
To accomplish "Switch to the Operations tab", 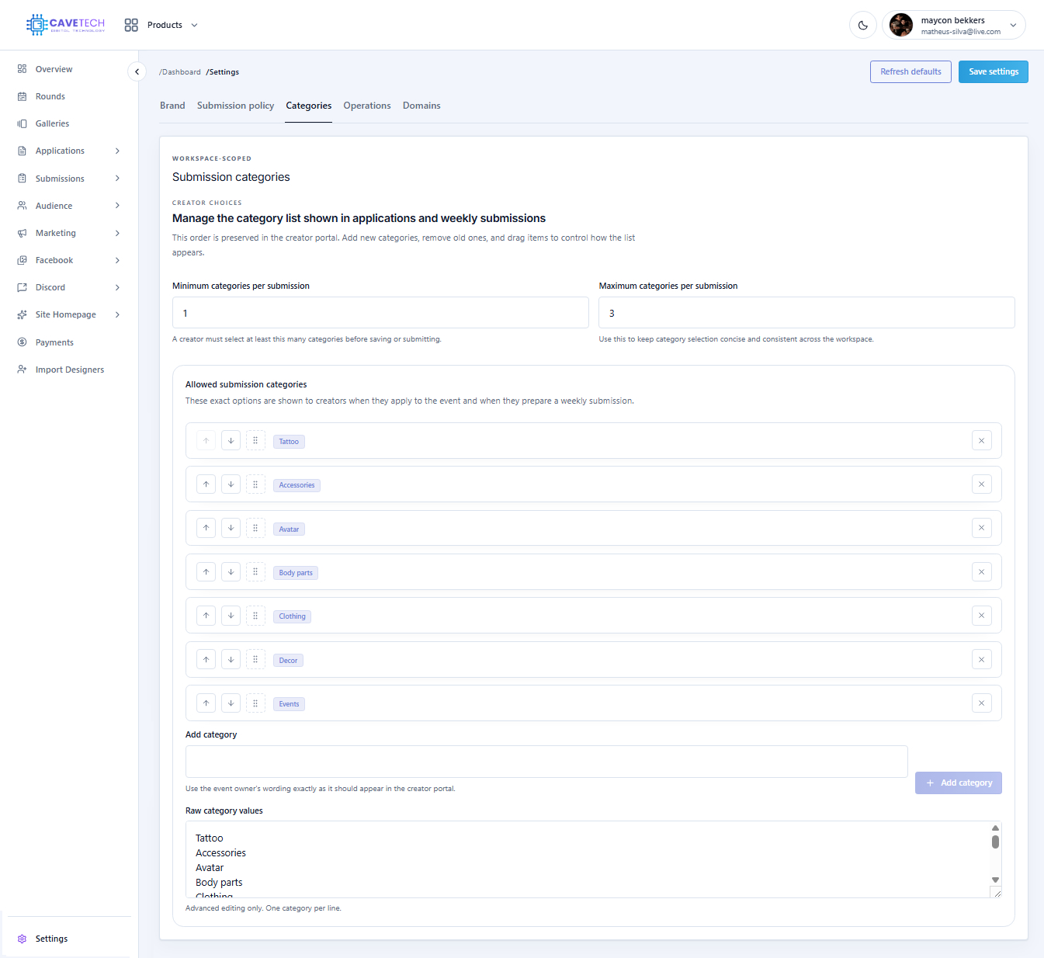I will tap(367, 106).
